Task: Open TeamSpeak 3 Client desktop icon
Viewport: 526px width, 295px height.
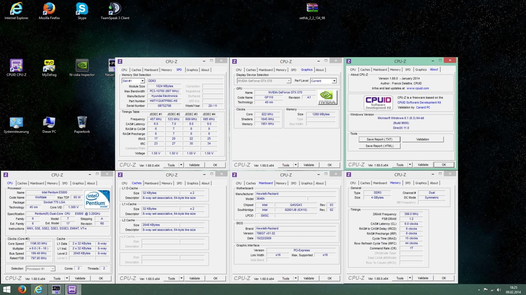Action: point(115,9)
